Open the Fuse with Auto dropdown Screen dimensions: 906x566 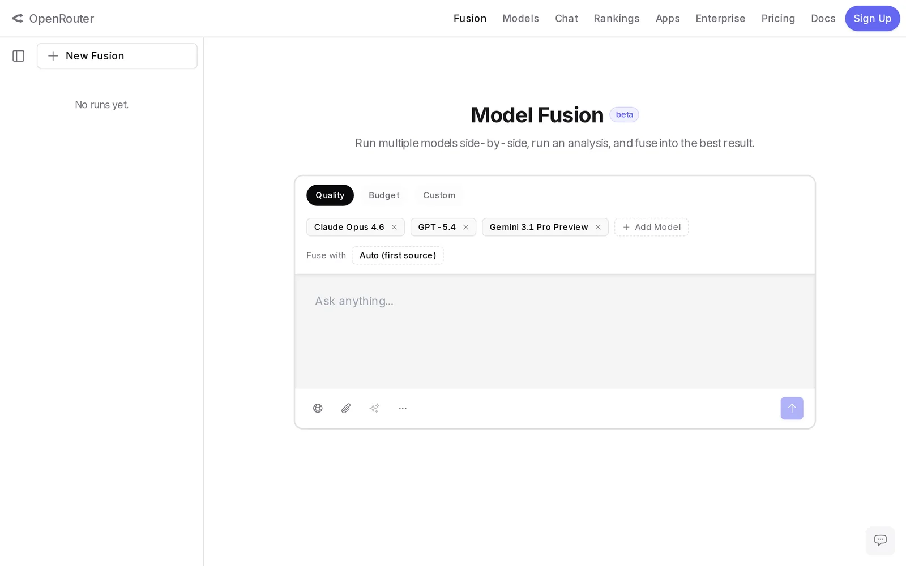398,255
